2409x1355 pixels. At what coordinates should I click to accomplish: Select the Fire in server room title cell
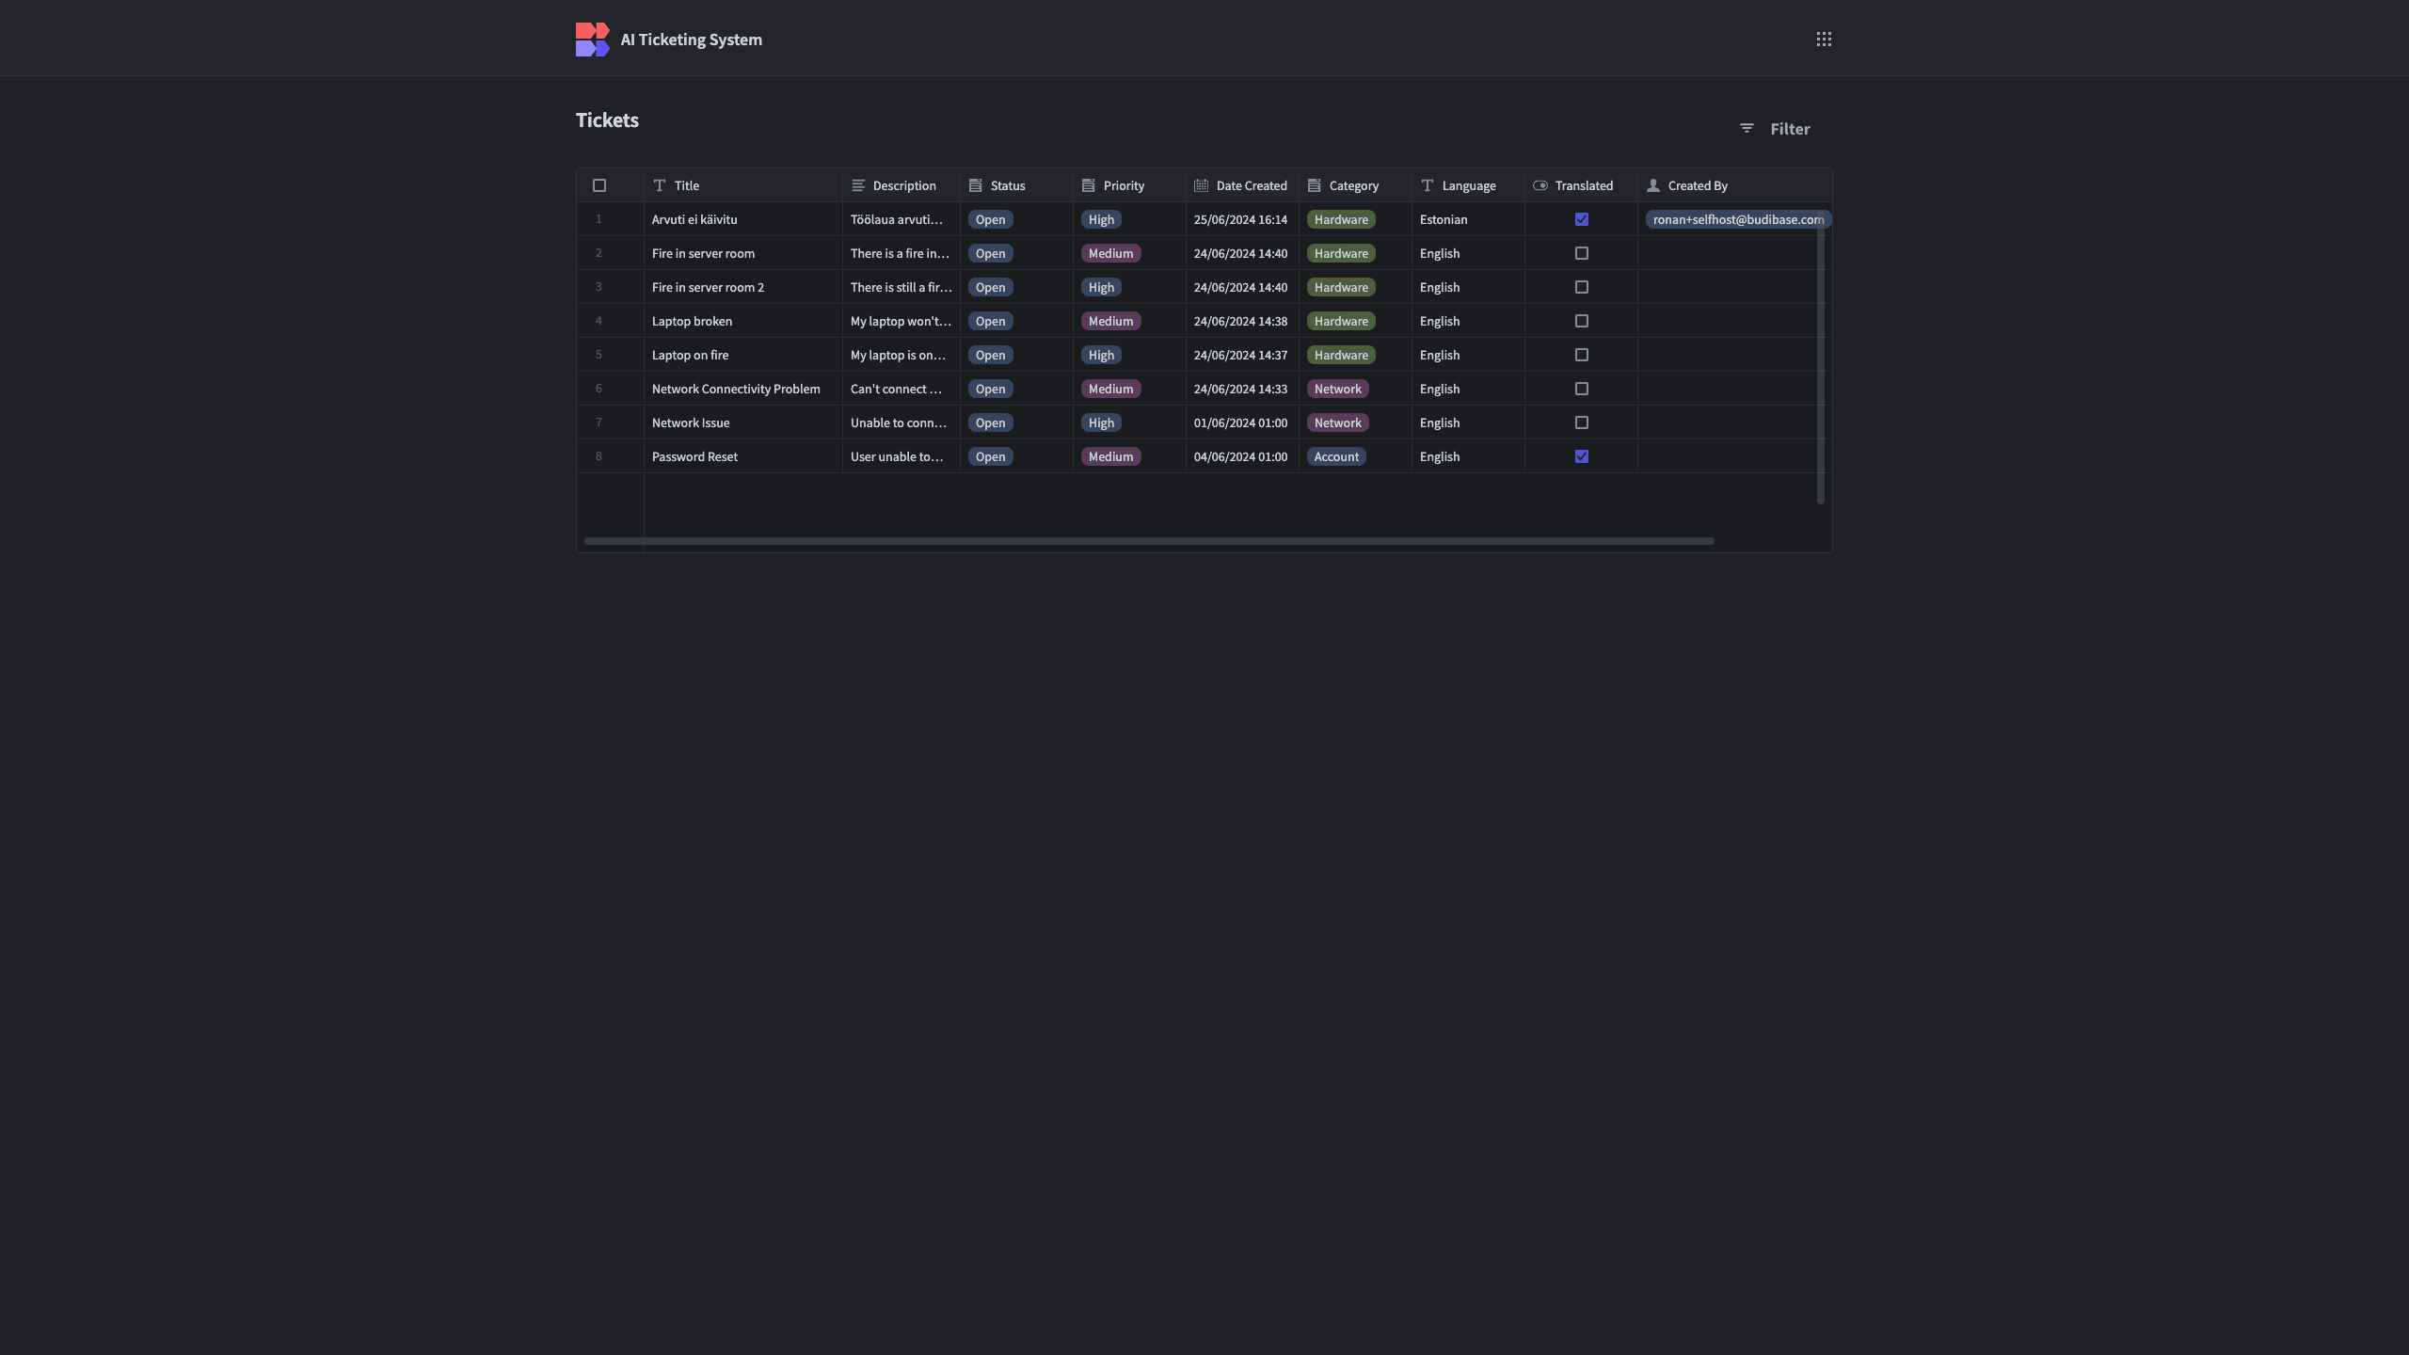743,253
